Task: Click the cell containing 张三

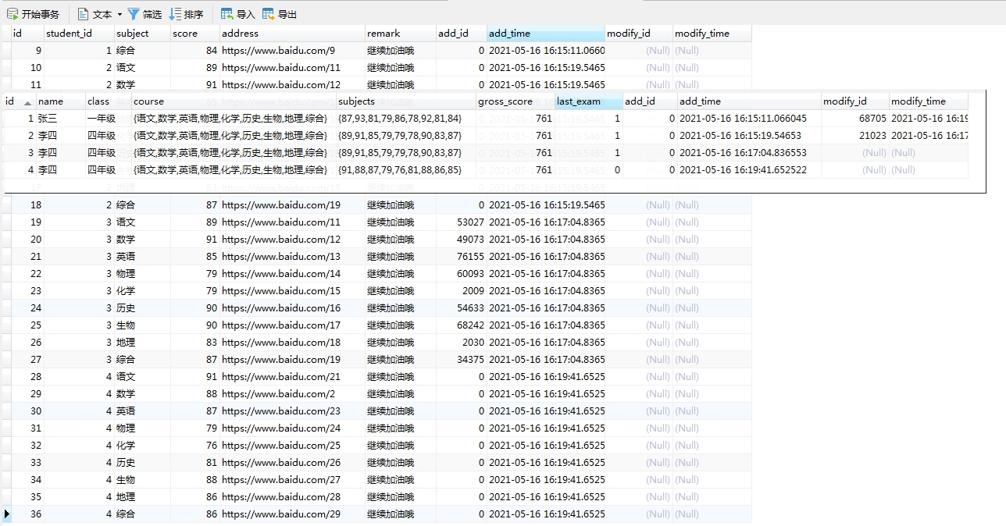Action: tap(61, 119)
